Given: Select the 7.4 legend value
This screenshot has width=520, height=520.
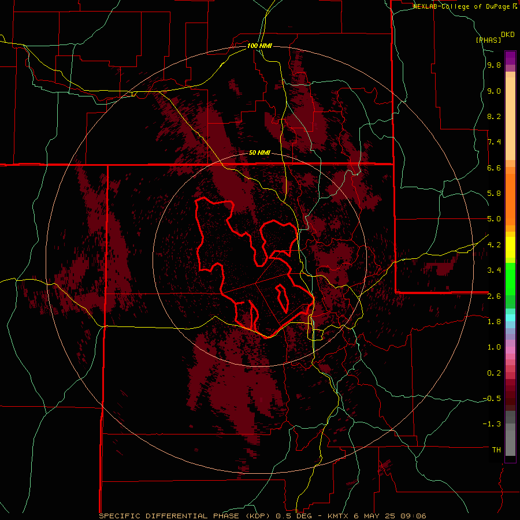Looking at the screenshot, I should 494,142.
